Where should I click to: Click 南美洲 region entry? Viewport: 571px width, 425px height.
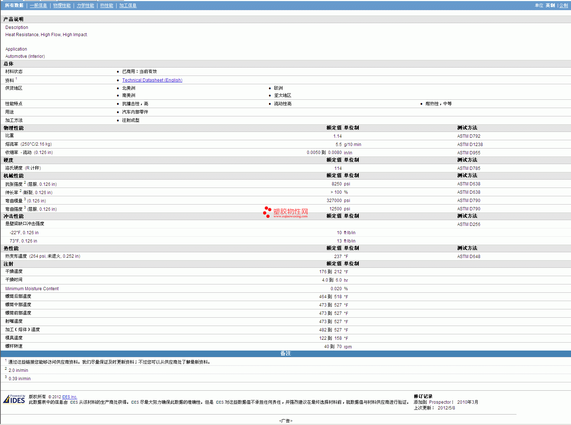pos(128,95)
